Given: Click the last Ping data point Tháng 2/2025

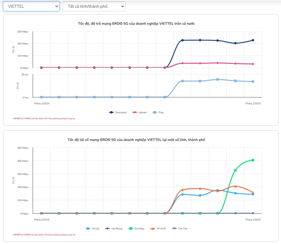Looking at the screenshot, I should [253, 82].
